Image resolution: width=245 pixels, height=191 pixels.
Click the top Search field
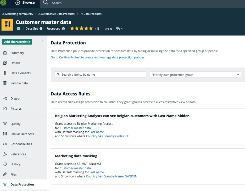[57, 3]
